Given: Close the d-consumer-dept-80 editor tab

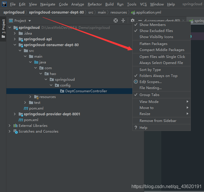Looking at the screenshot, I should click(183, 20).
